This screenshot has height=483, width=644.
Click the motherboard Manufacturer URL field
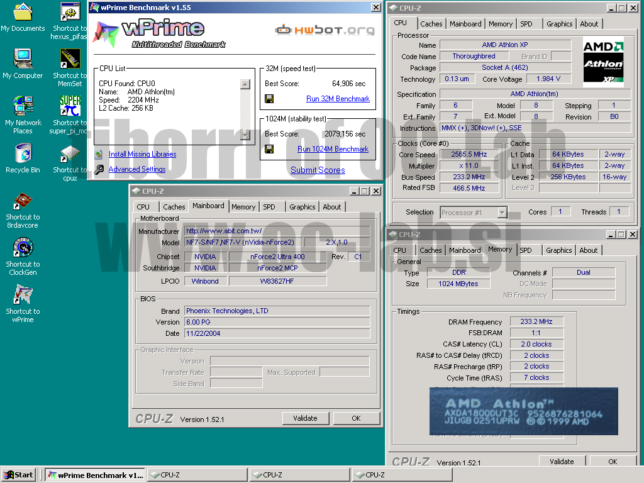(x=277, y=231)
